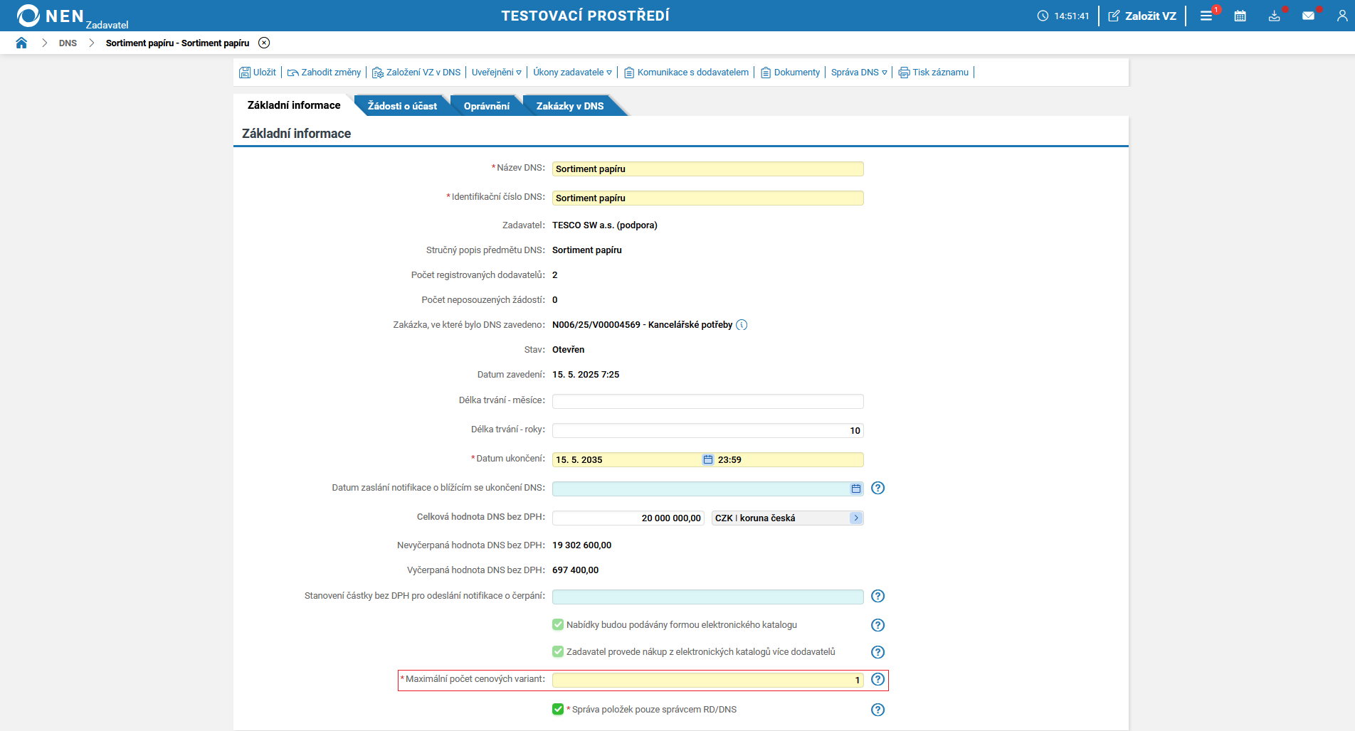Screen dimensions: 1355x731
Task: Switch to Základní informace tab
Action: (294, 105)
